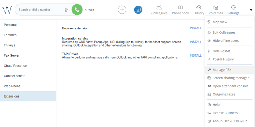
Task: Click the Post-It History pin icon
Action: [209, 59]
